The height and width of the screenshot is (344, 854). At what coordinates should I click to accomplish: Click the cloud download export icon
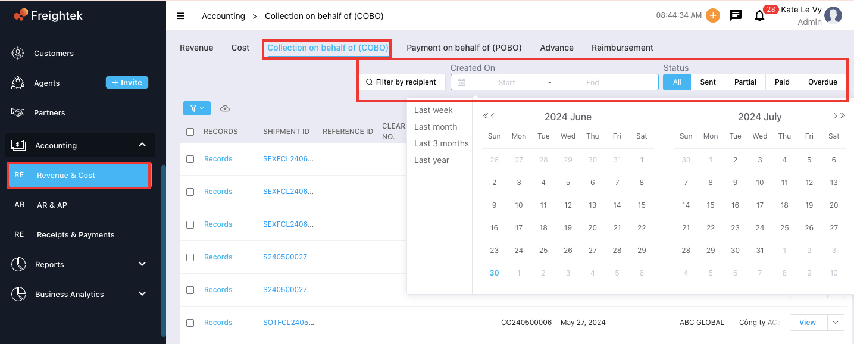(x=225, y=108)
